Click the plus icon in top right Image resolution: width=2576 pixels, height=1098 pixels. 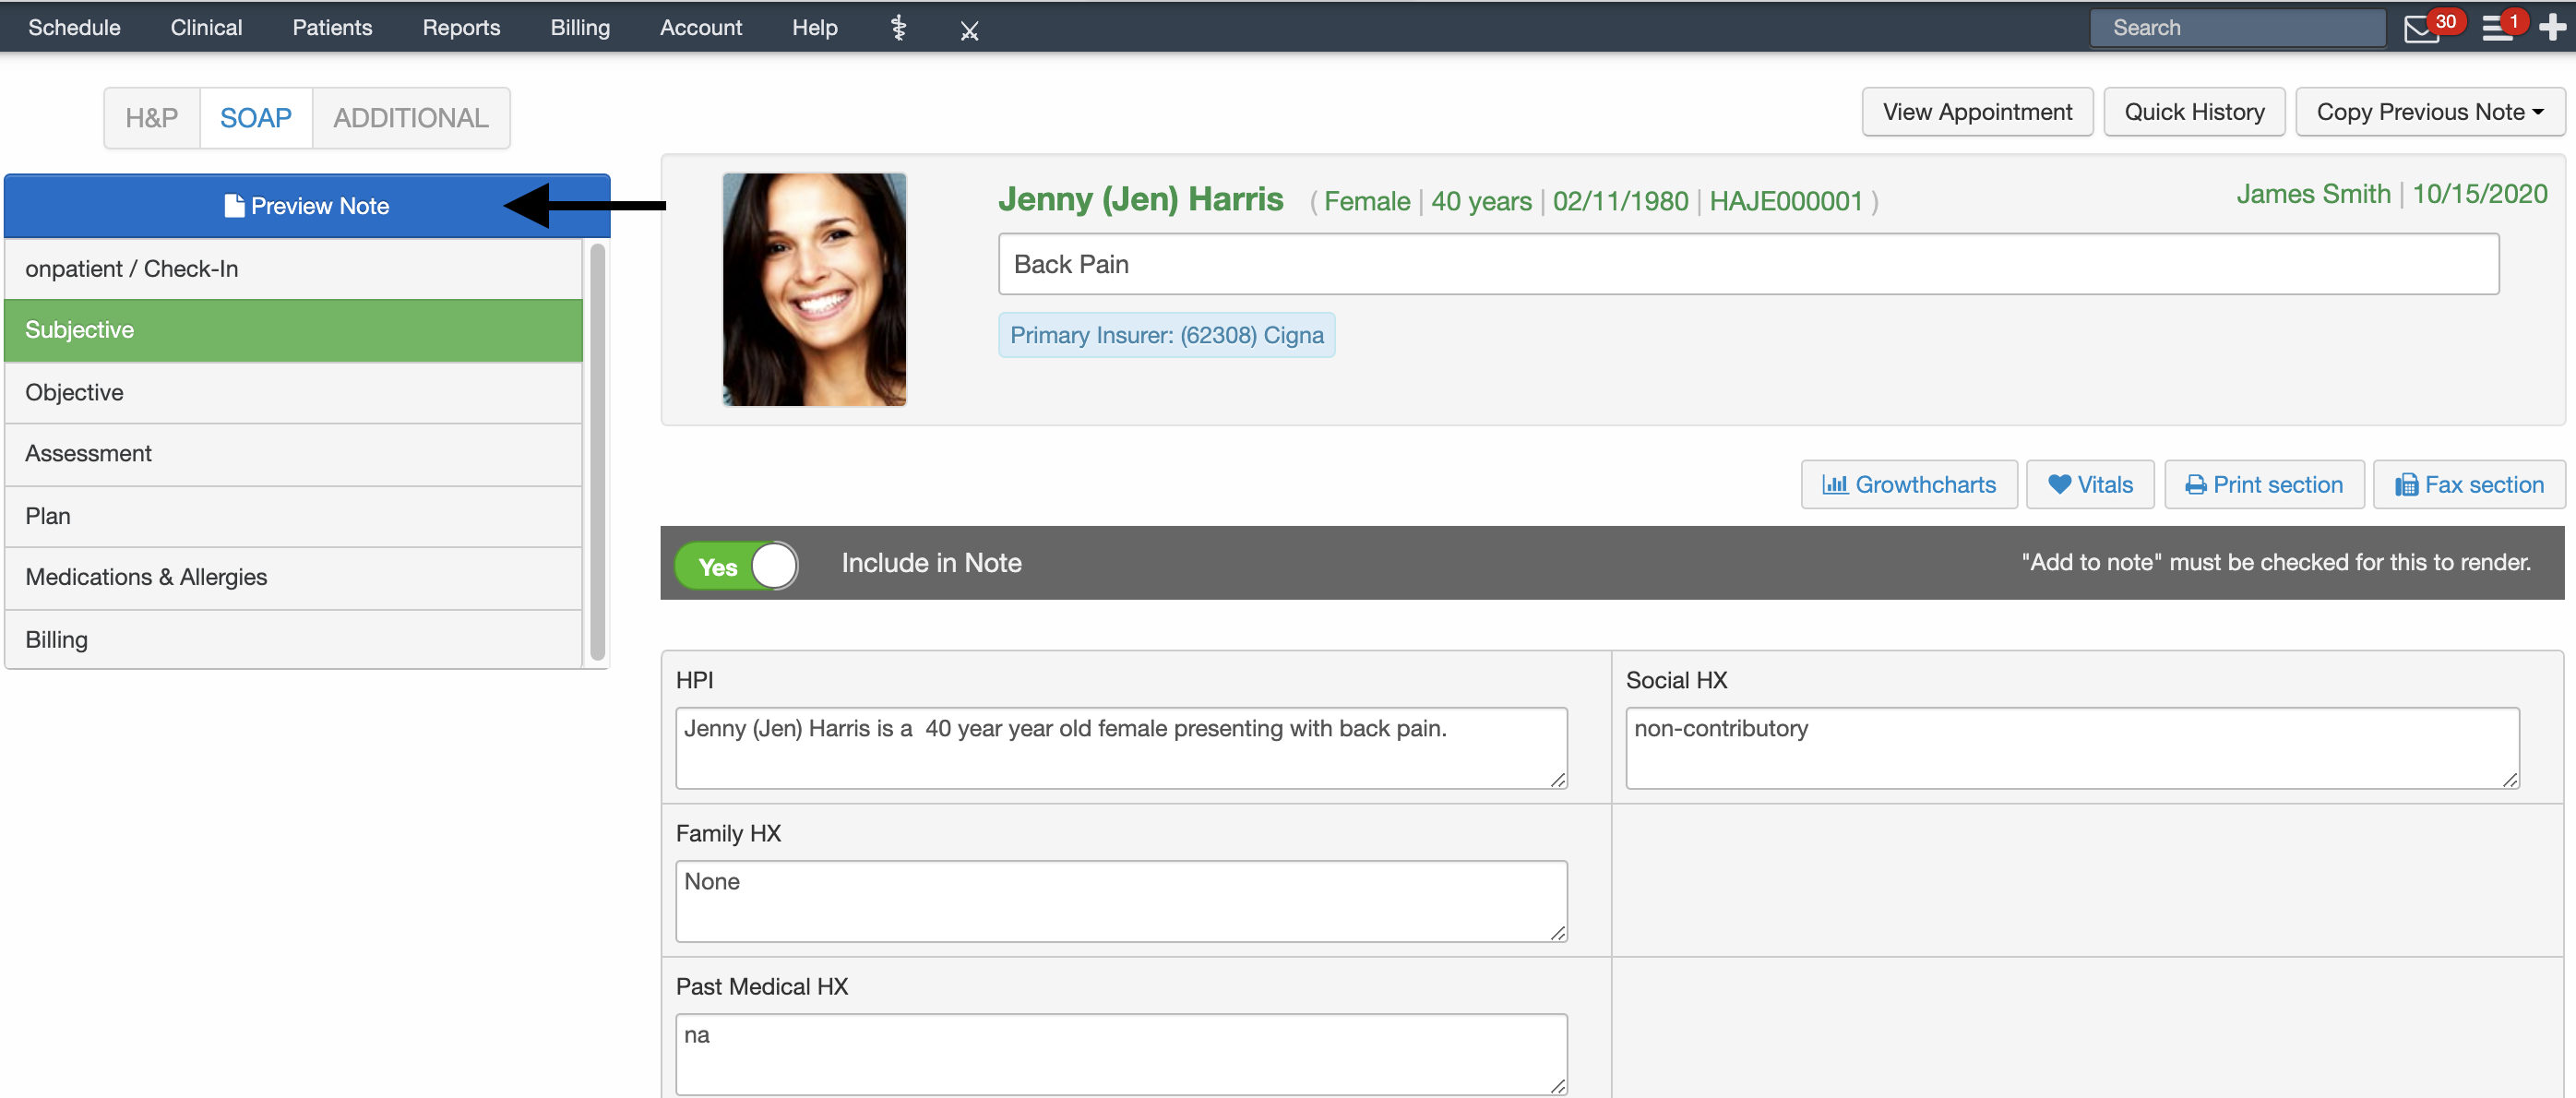(x=2552, y=27)
